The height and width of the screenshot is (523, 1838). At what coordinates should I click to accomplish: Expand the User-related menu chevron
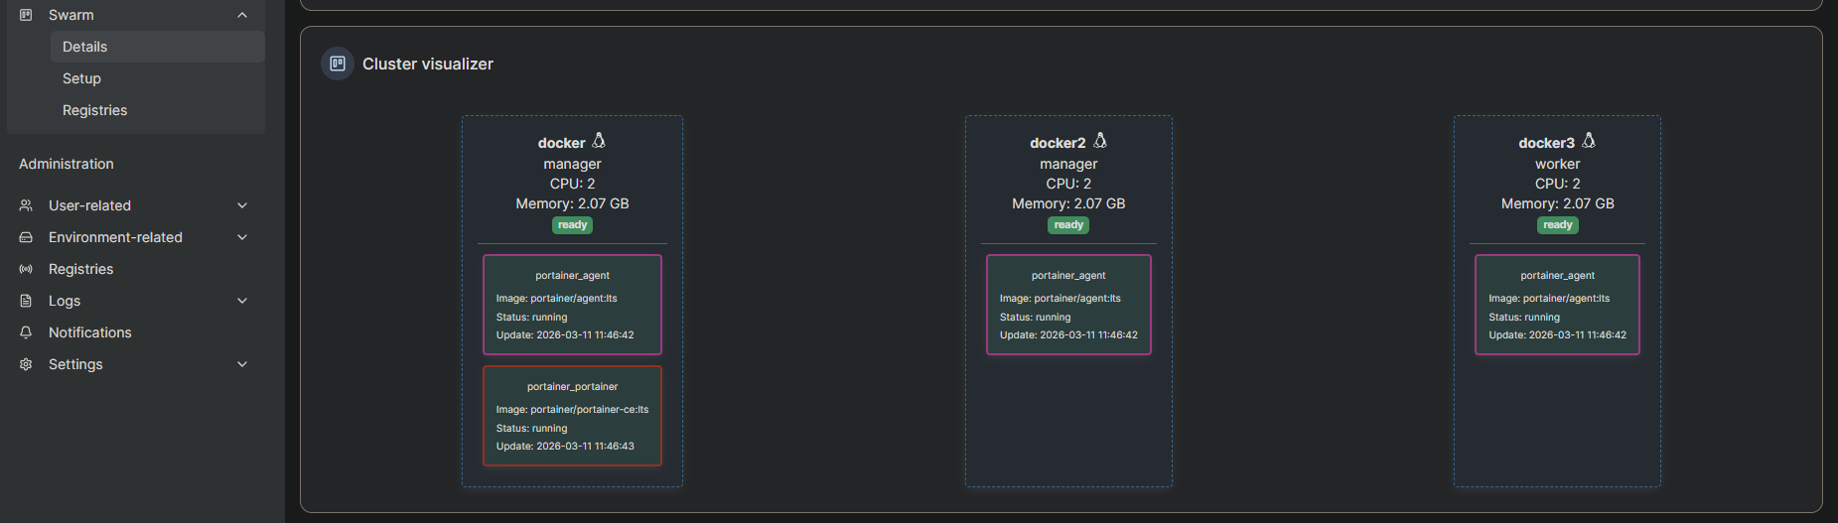(x=242, y=205)
